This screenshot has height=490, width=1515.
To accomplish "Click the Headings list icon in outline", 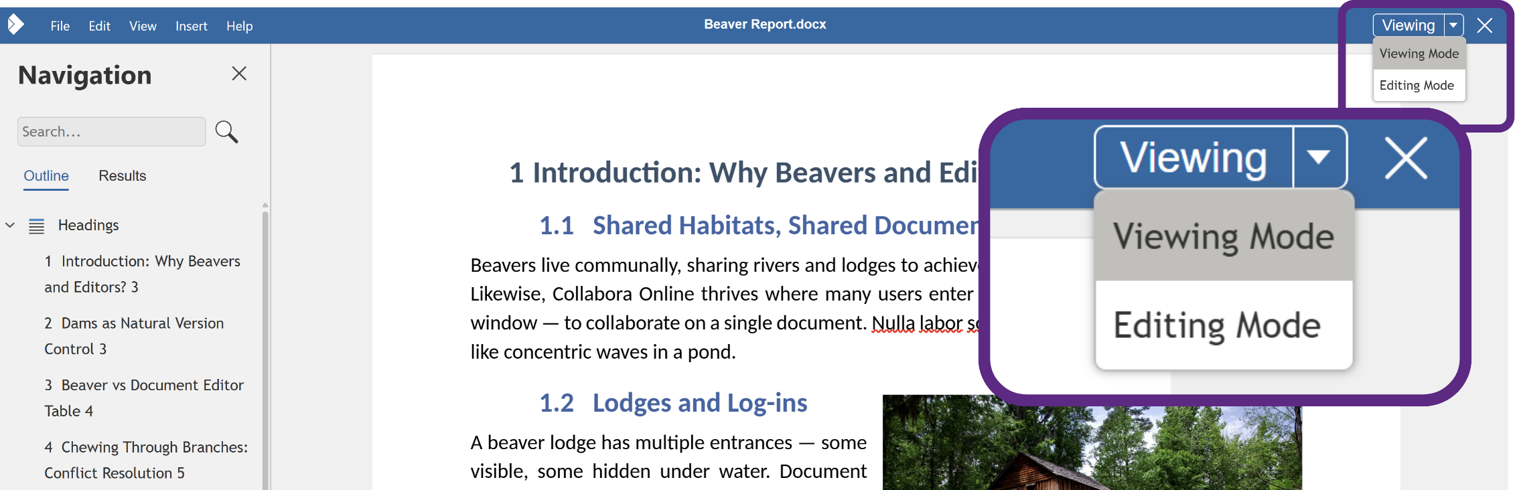I will tap(37, 226).
